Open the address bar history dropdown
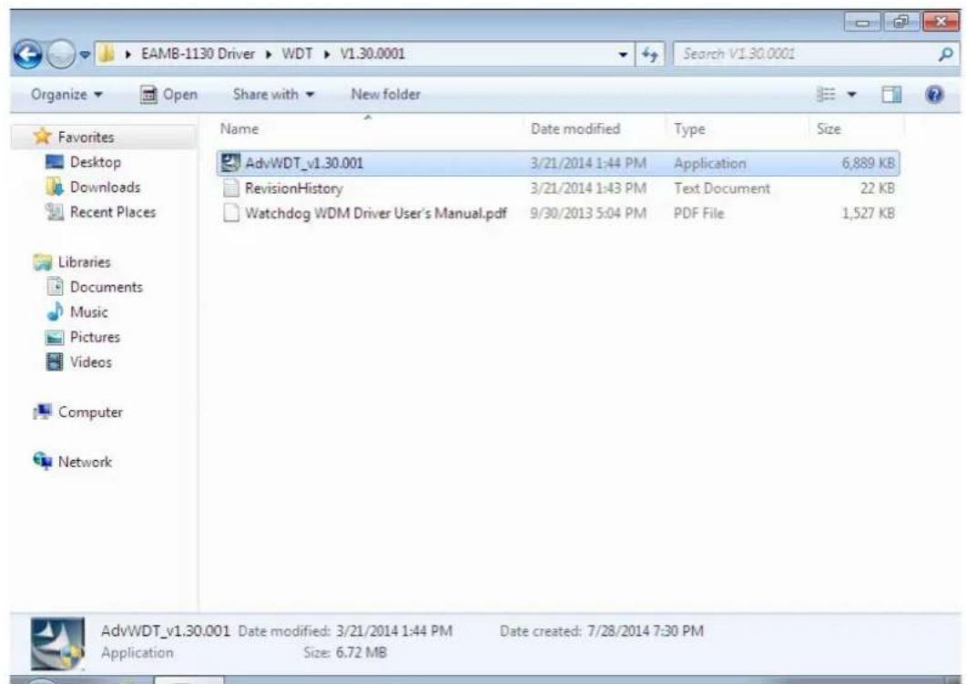Image resolution: width=967 pixels, height=684 pixels. pyautogui.click(x=624, y=55)
